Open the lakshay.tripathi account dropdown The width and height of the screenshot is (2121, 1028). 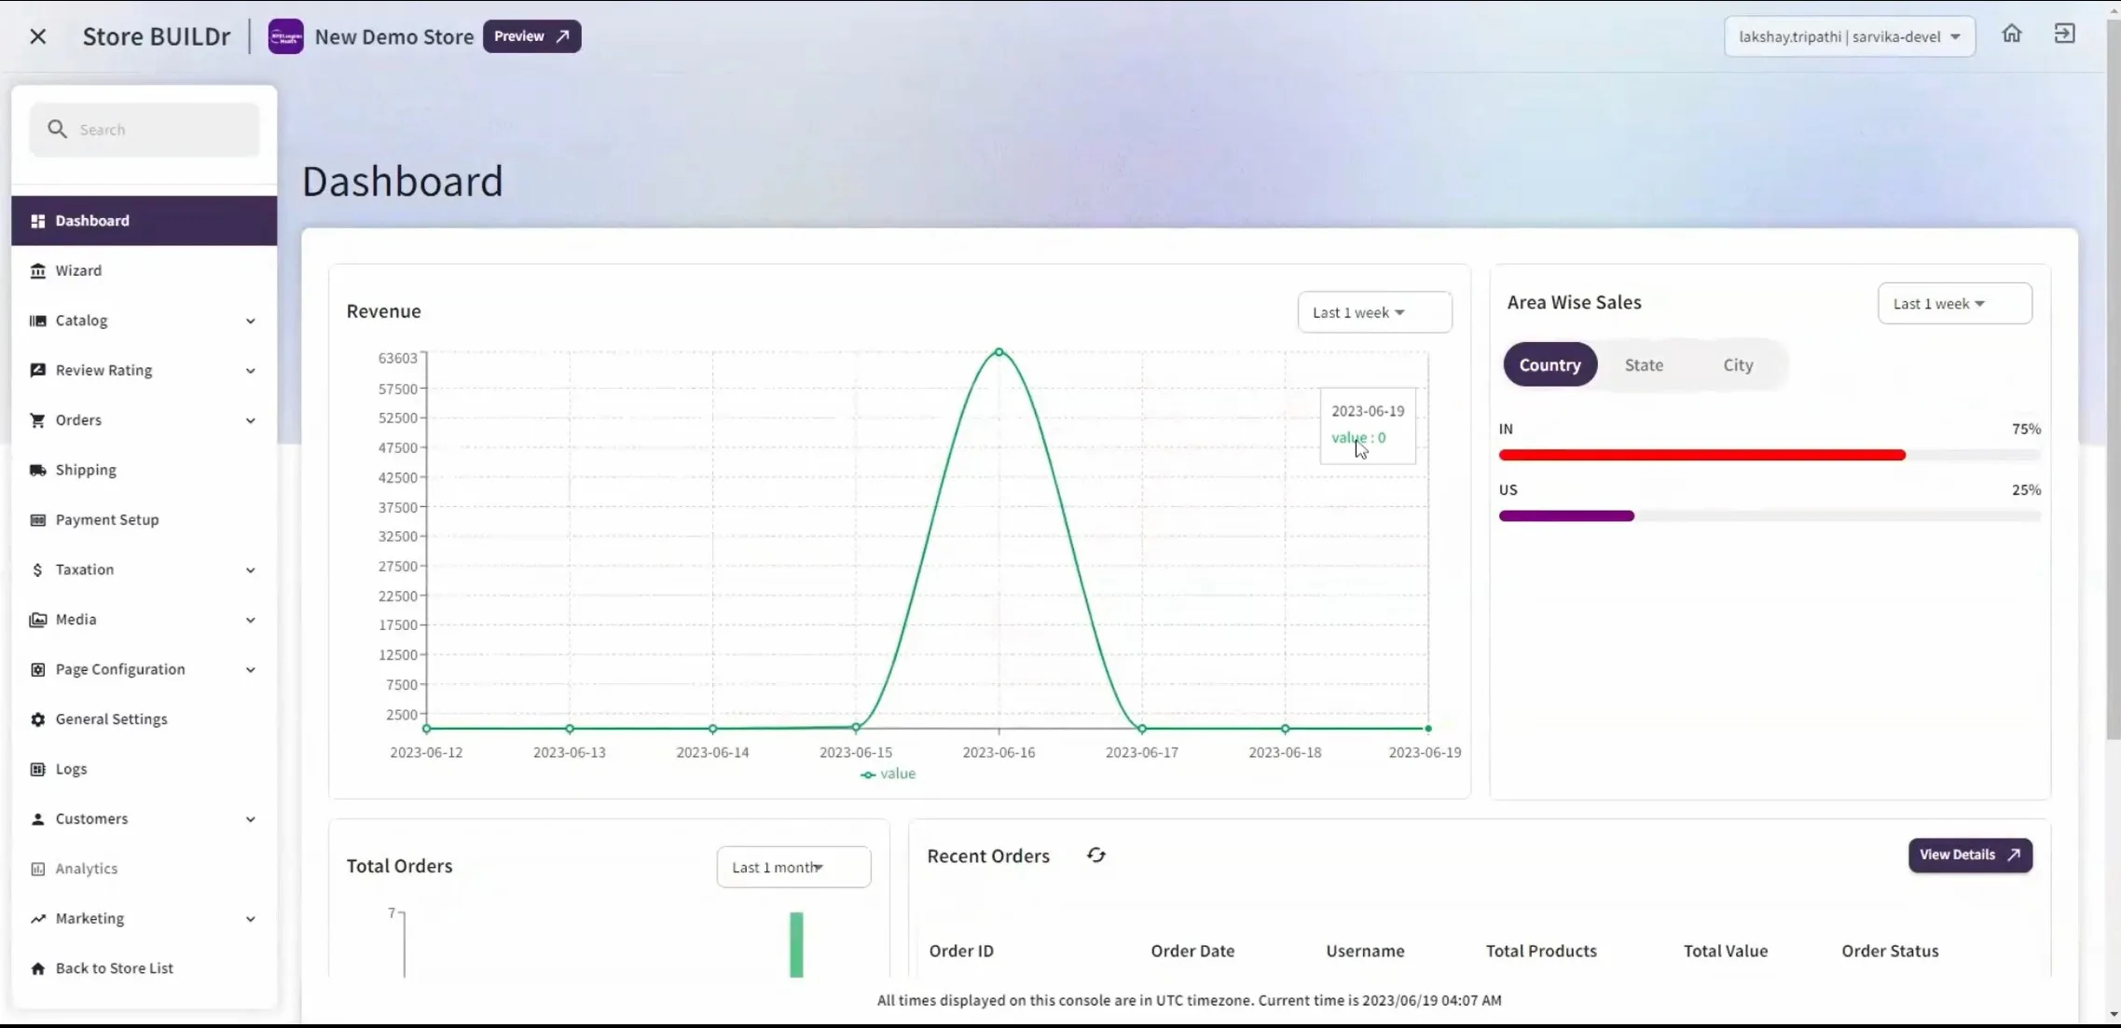click(x=1849, y=36)
